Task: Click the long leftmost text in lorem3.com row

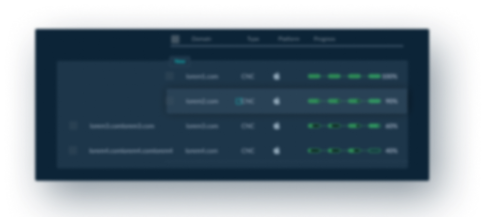Action: tap(122, 126)
